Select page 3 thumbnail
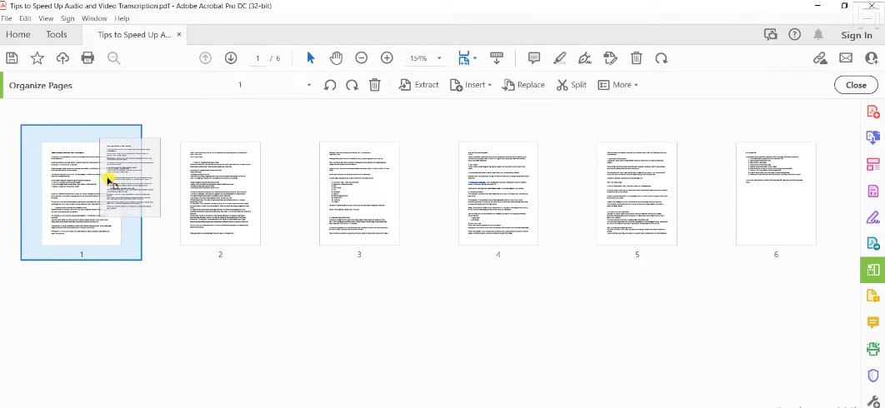The height and width of the screenshot is (408, 885). tap(359, 194)
